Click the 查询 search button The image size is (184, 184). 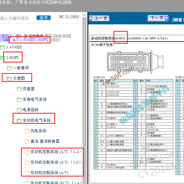pyautogui.click(x=44, y=18)
